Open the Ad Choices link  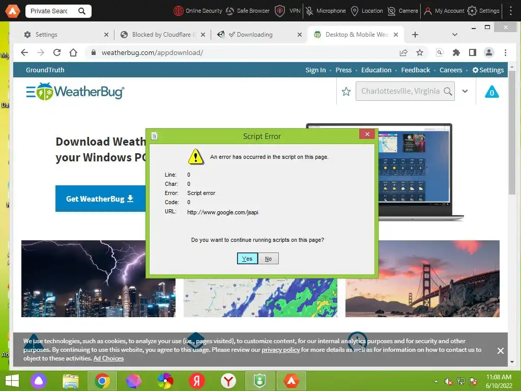point(108,358)
